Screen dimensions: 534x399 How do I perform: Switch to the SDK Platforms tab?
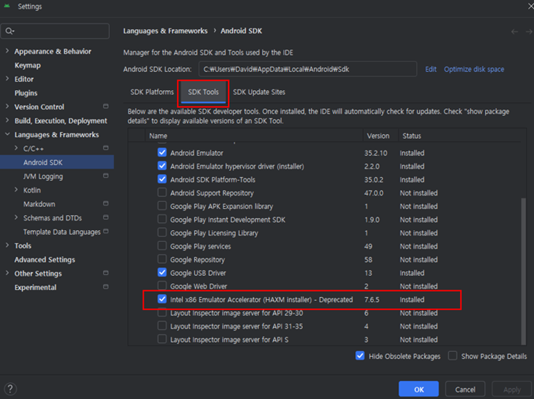[x=151, y=92]
